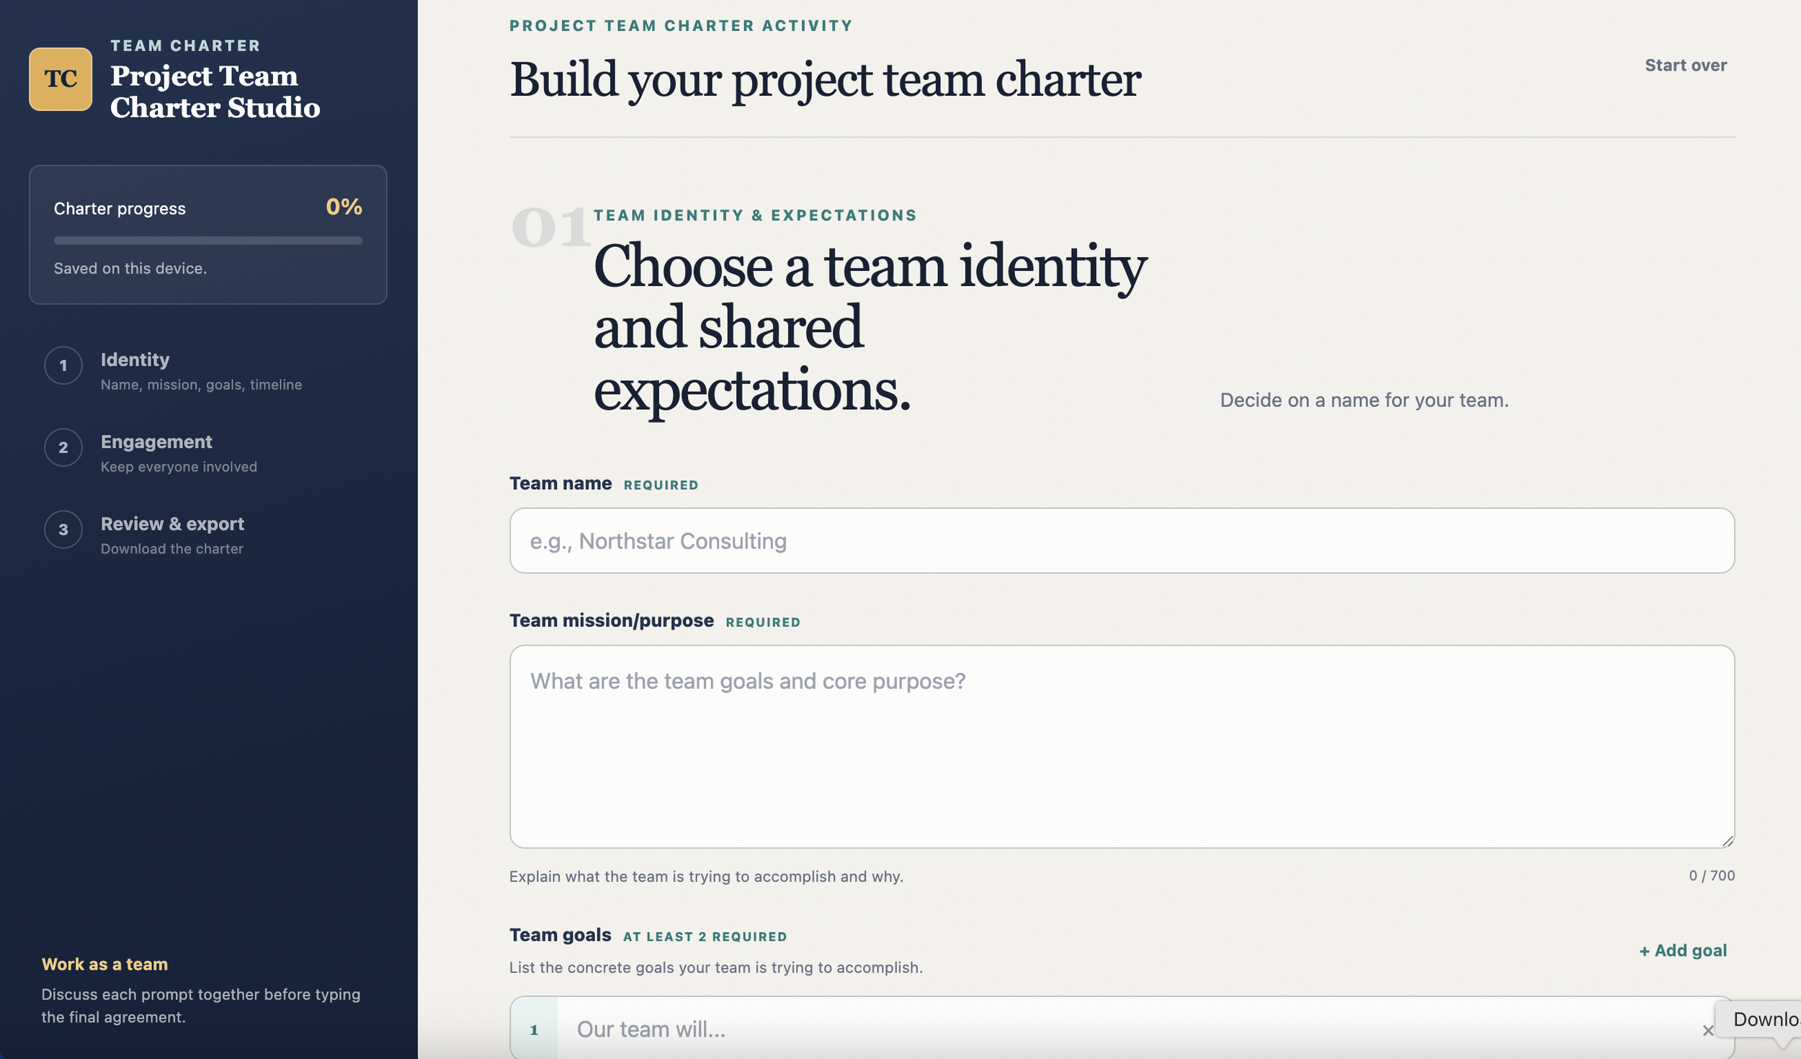Select step 3 circle for Review & export

[63, 529]
